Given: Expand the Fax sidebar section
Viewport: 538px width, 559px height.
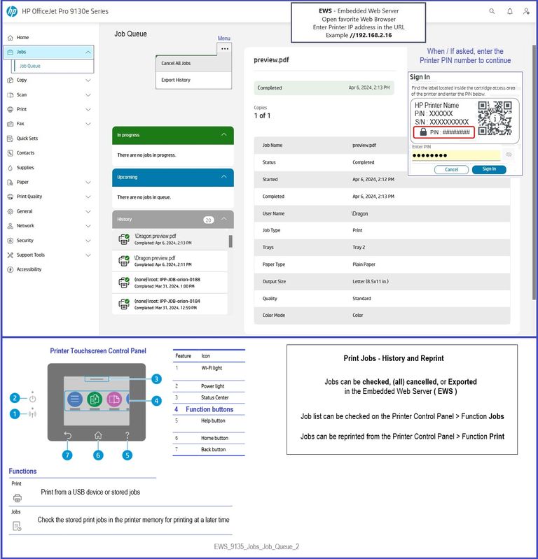Looking at the screenshot, I should (x=88, y=124).
